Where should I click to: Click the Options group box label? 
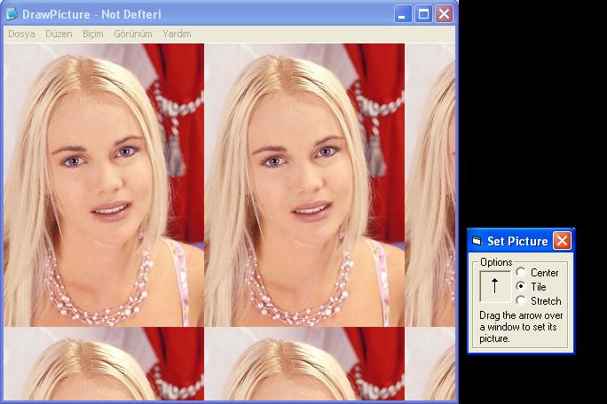(x=496, y=262)
